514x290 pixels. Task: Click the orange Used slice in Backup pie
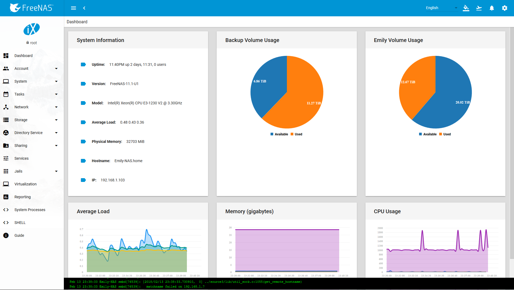click(x=300, y=102)
